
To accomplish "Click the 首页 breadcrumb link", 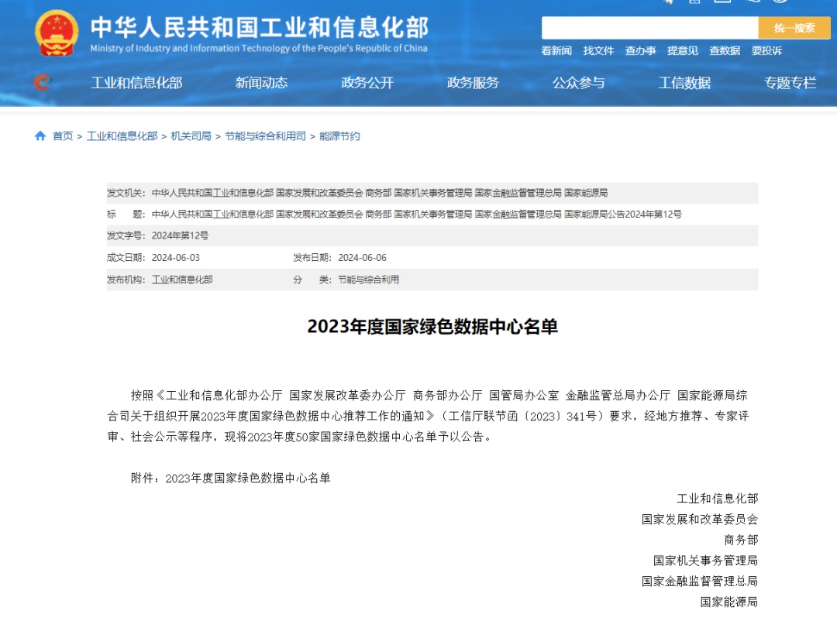I will pyautogui.click(x=63, y=136).
